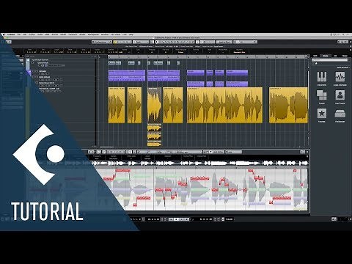Click the sample editor overview waveform strip
The height and width of the screenshot is (264, 352).
200,163
